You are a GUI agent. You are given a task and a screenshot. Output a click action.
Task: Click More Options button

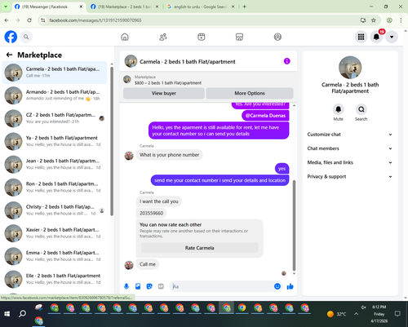click(x=250, y=93)
